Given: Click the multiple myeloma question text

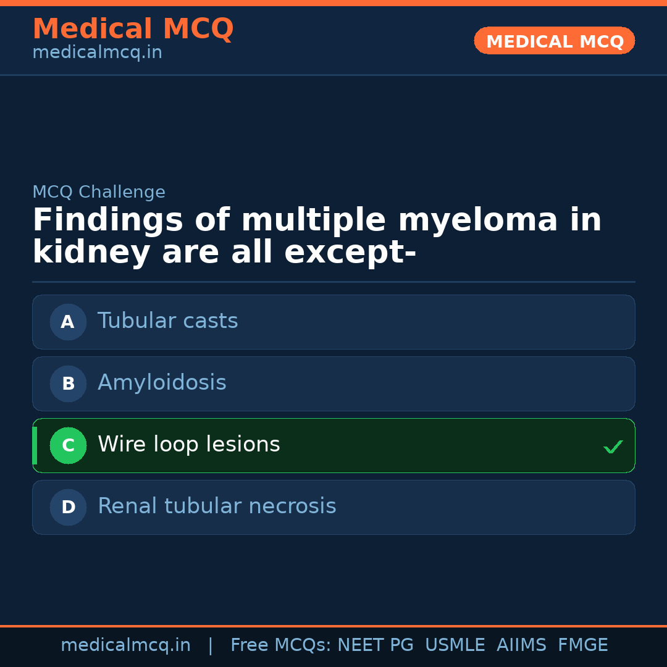Looking at the screenshot, I should click(316, 237).
